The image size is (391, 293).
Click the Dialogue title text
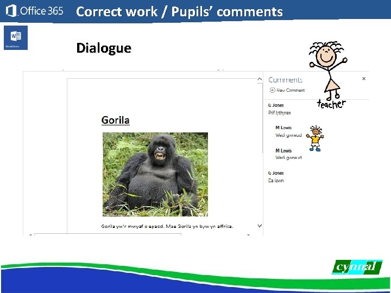[x=104, y=48]
